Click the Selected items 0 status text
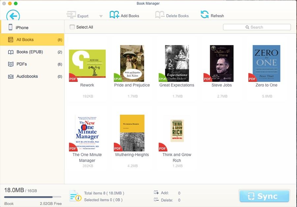This screenshot has height=207, width=297. [x=103, y=200]
